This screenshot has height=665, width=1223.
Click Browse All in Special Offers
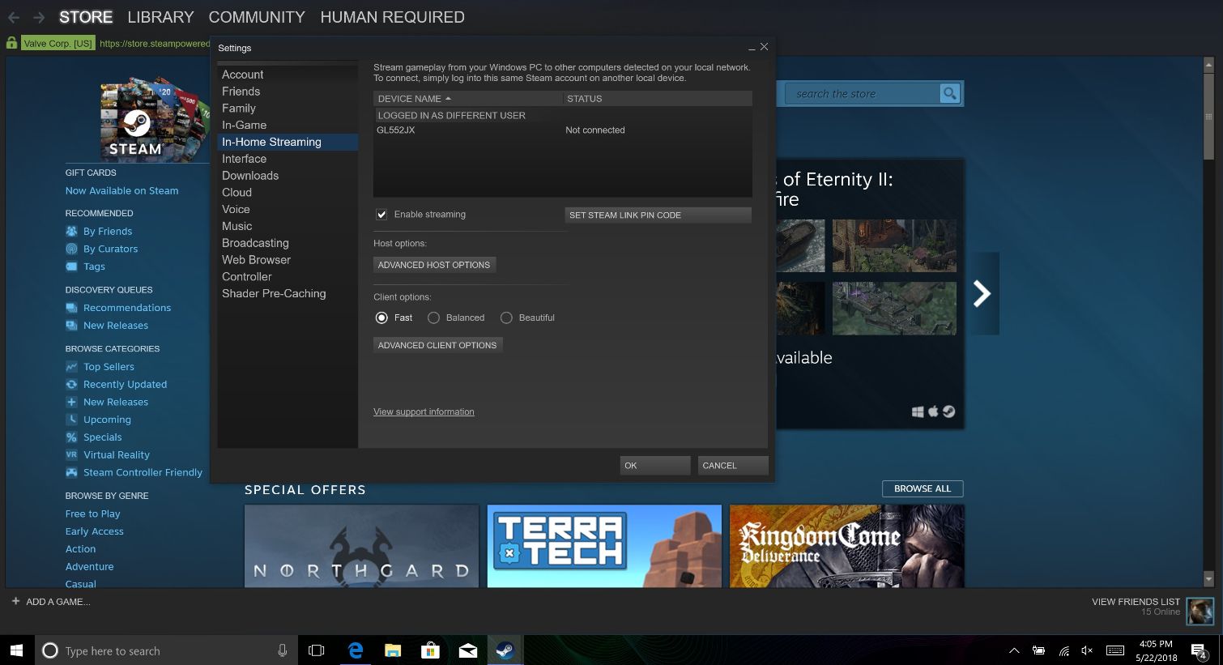point(923,489)
